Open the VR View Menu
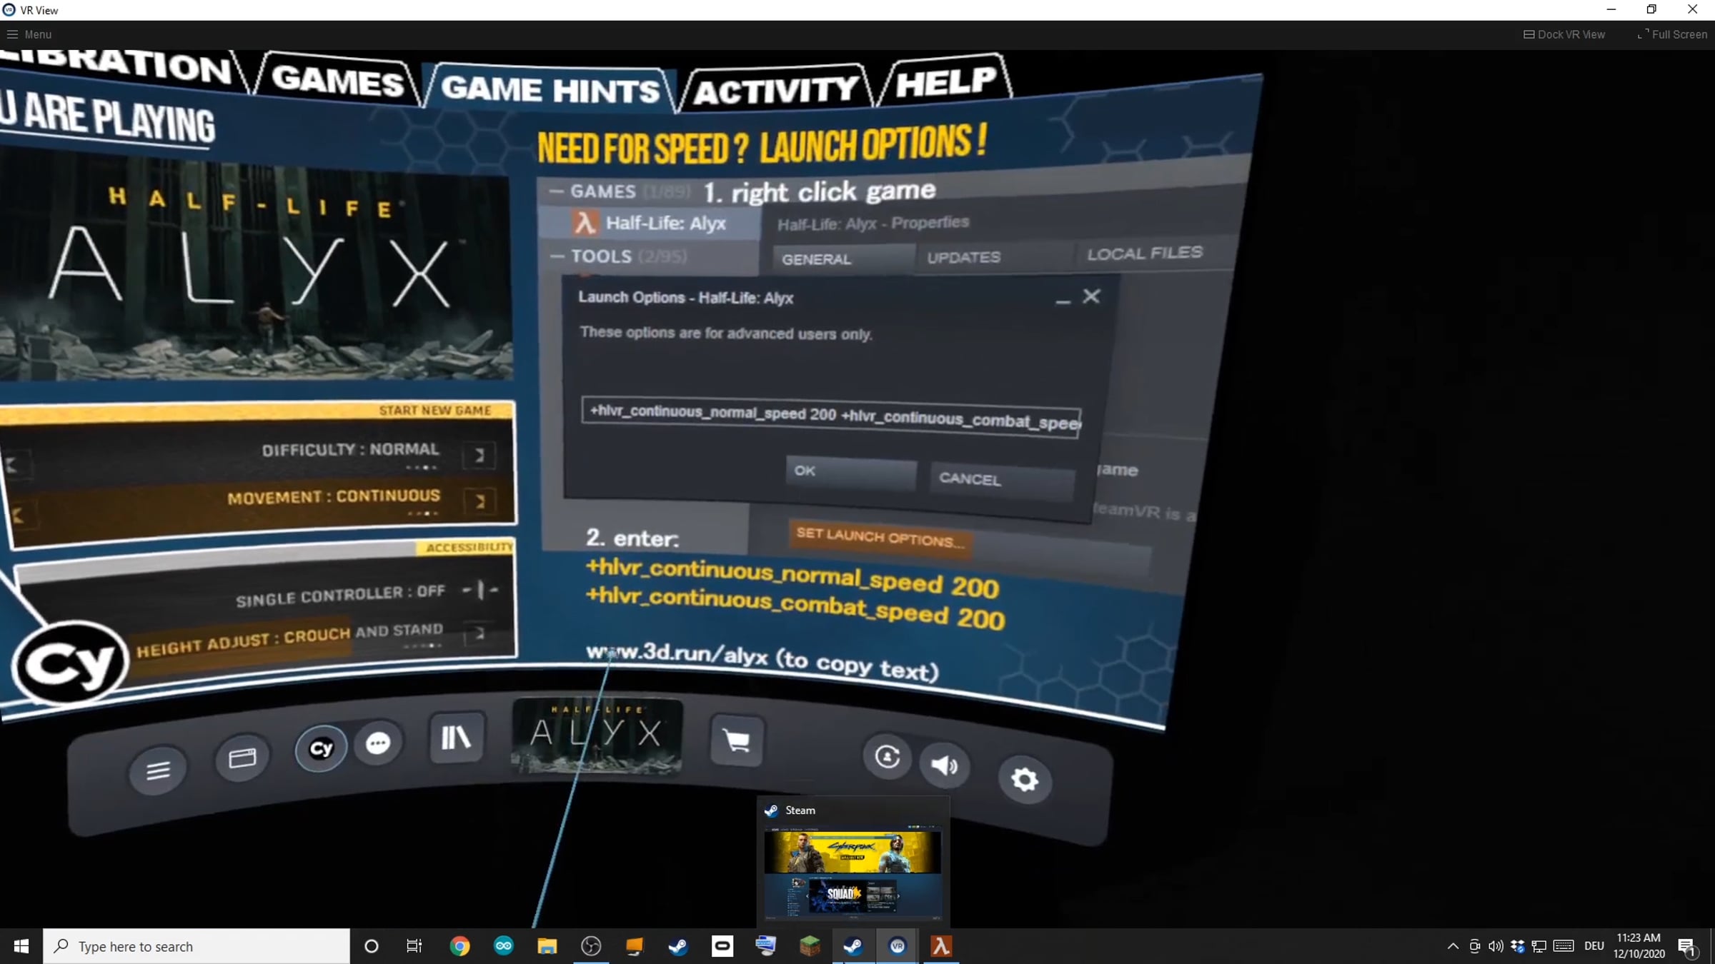Viewport: 1715px width, 964px height. (x=29, y=34)
